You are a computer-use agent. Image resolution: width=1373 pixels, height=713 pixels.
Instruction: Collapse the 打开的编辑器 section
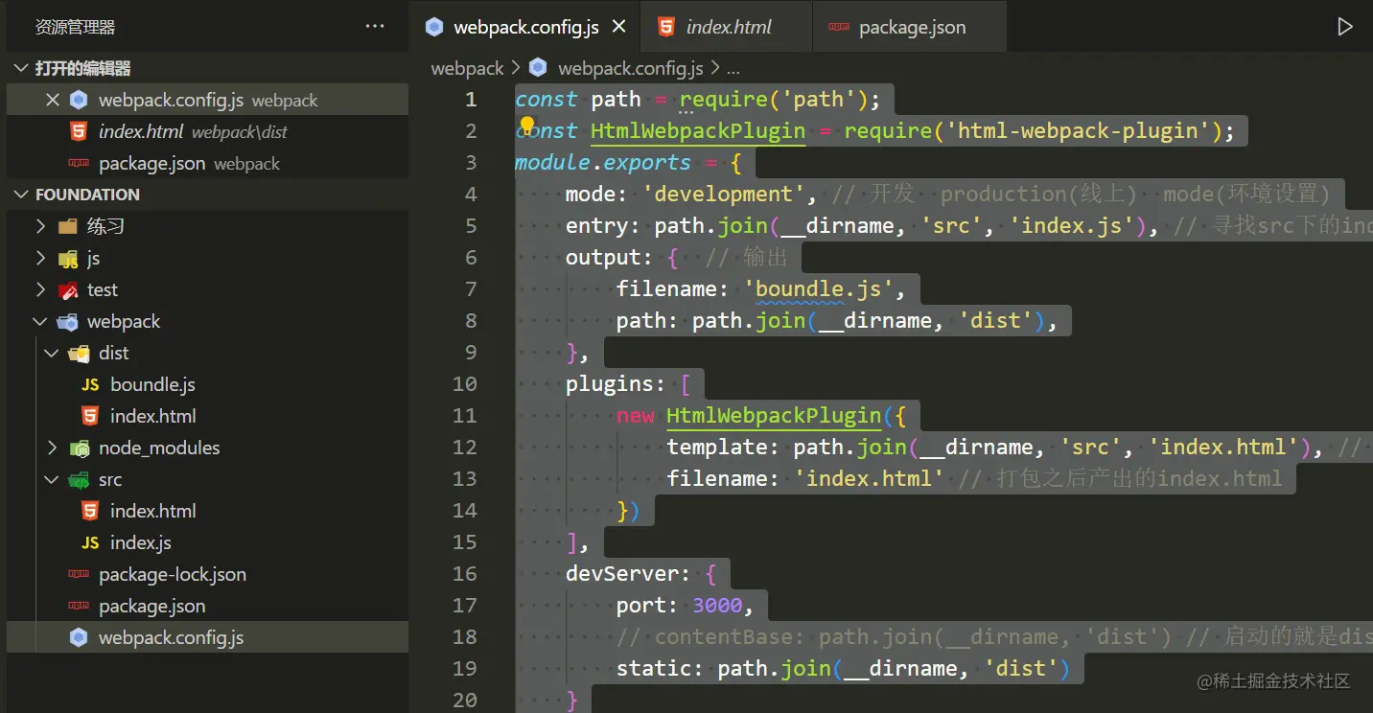(21, 68)
